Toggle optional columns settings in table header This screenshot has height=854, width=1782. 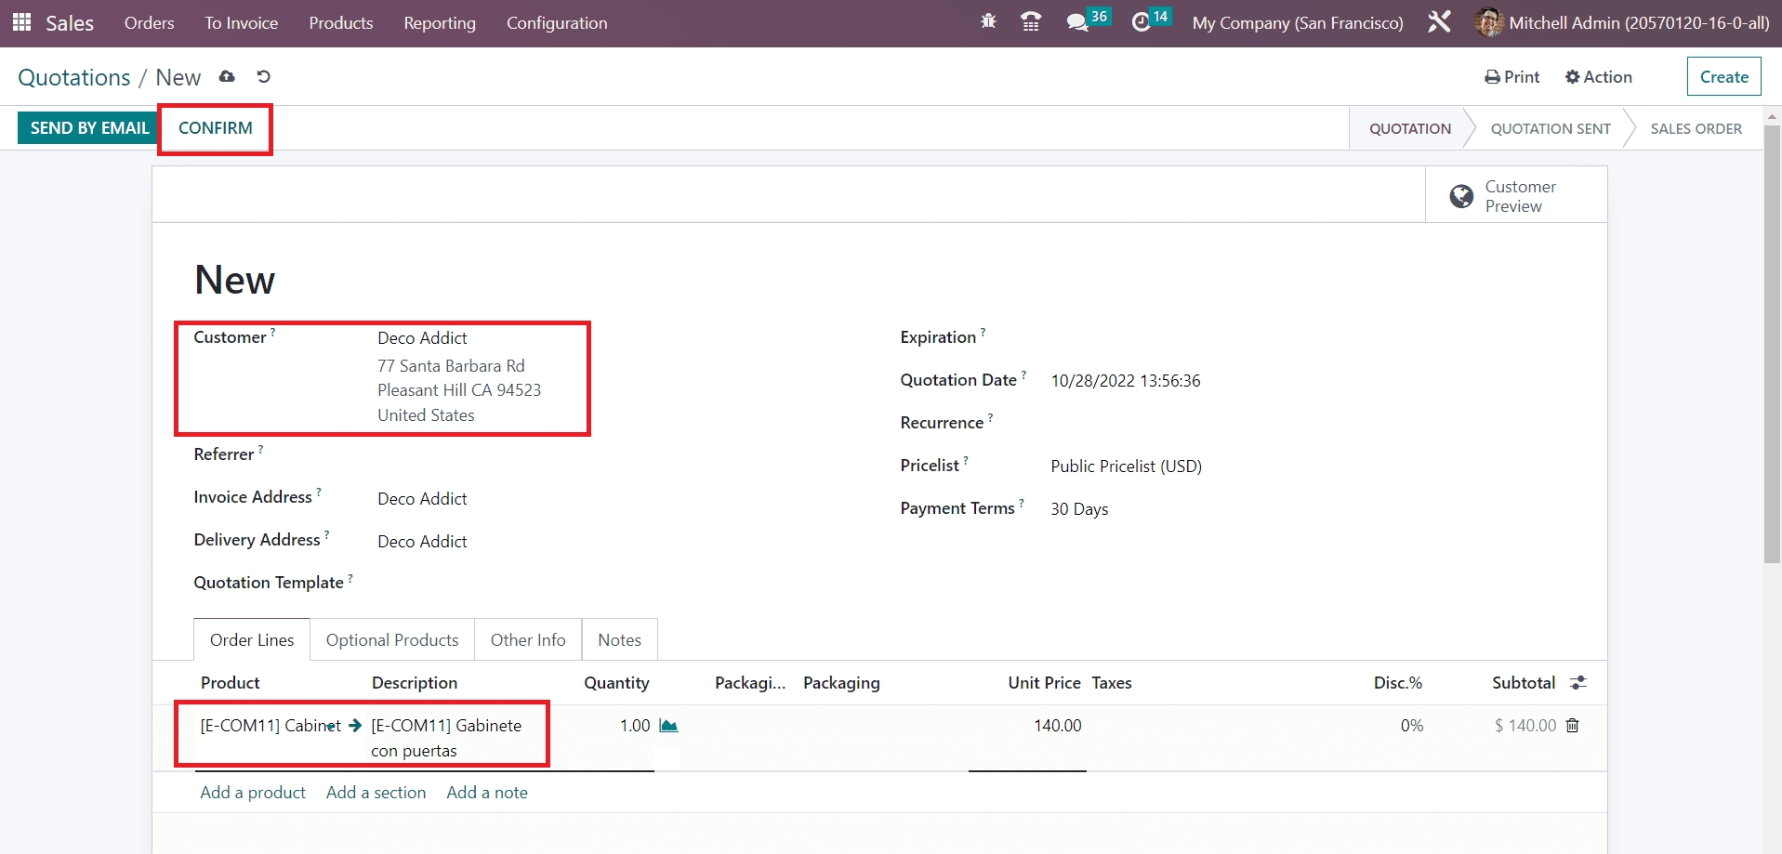pyautogui.click(x=1578, y=683)
